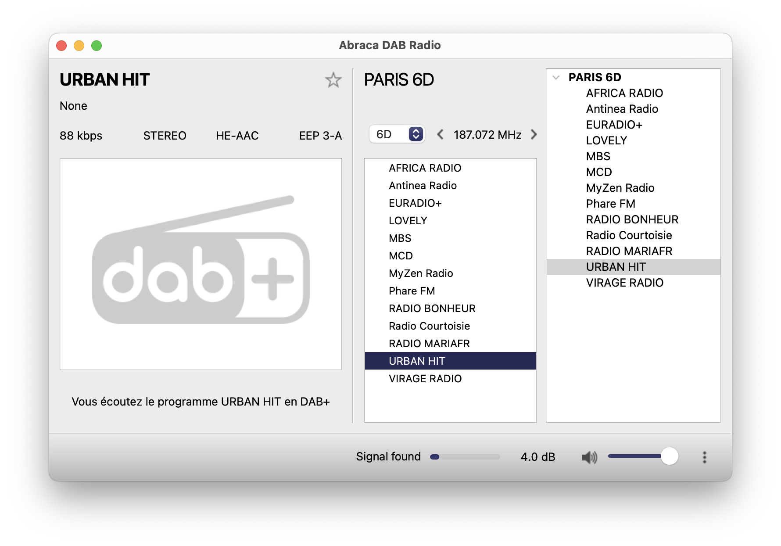This screenshot has width=781, height=546.
Task: Click the 187.072 MHz frequency label
Action: pyautogui.click(x=487, y=135)
